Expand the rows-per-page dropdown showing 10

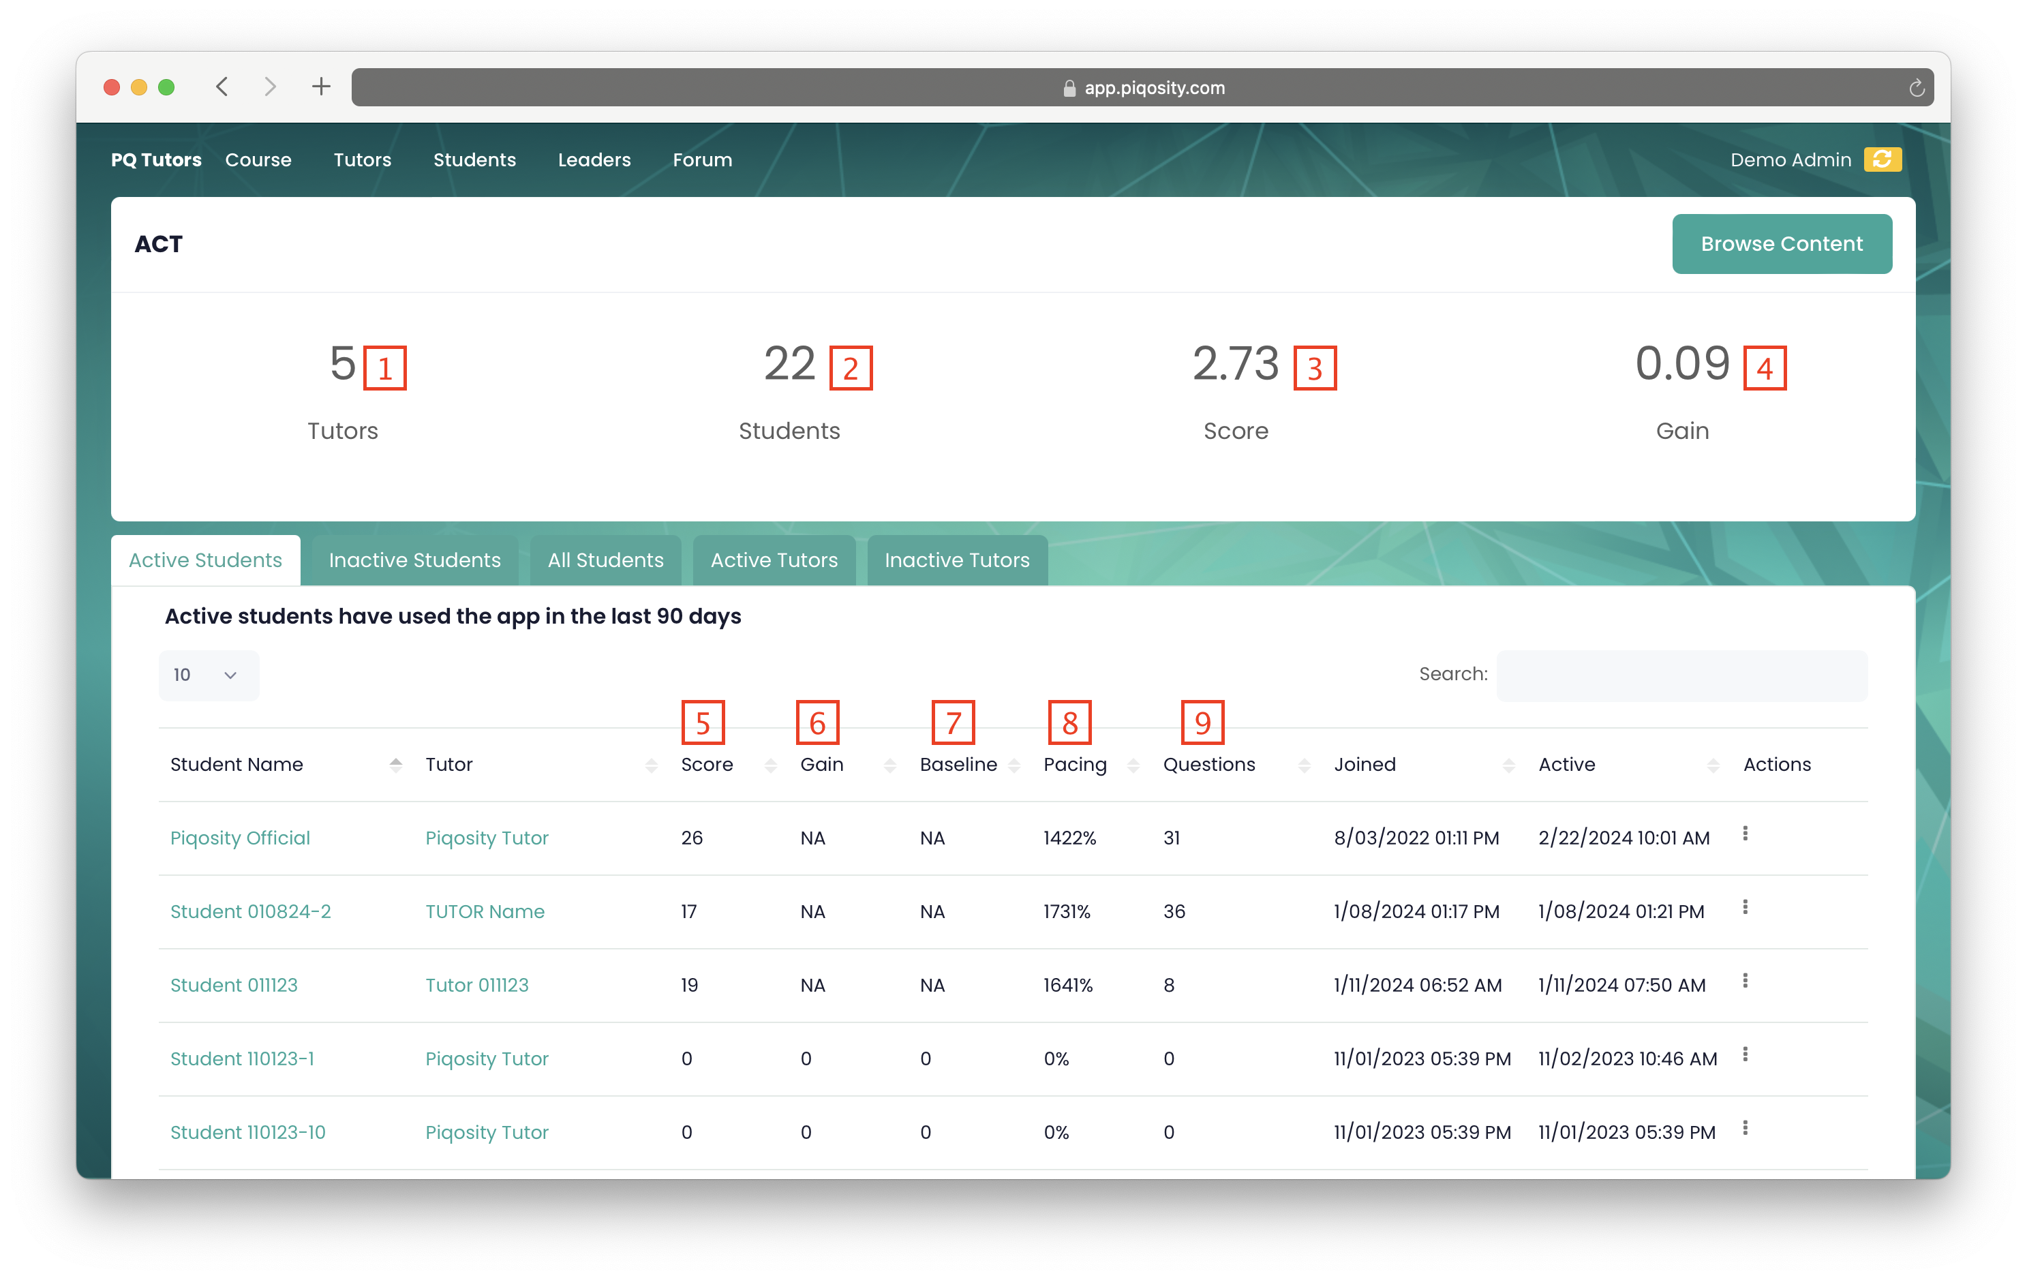208,675
